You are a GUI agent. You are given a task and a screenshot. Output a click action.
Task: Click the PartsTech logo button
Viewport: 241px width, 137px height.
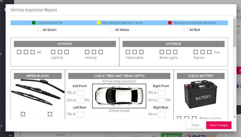[200, 135]
